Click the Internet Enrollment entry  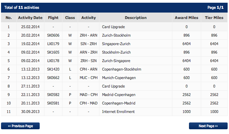(x=118, y=112)
